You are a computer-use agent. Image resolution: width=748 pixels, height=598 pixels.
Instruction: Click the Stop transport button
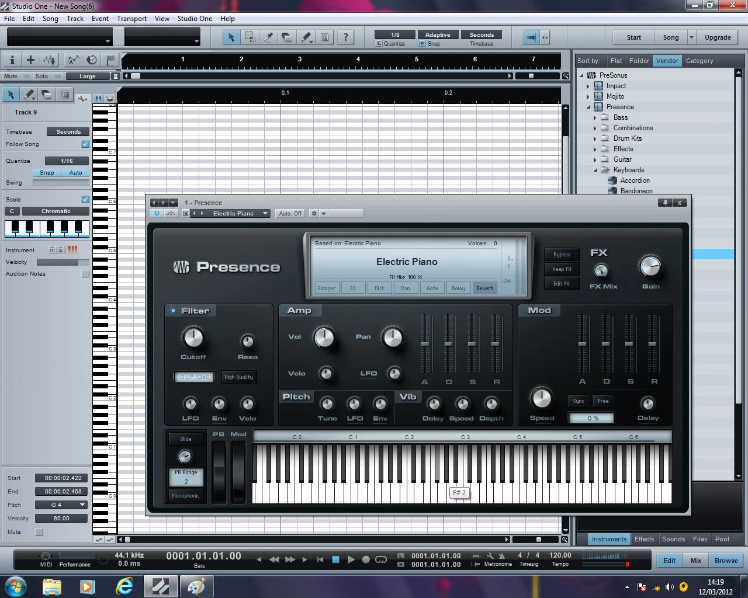coord(335,559)
